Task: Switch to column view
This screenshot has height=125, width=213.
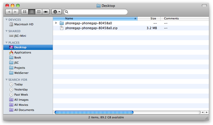Action: point(39,12)
